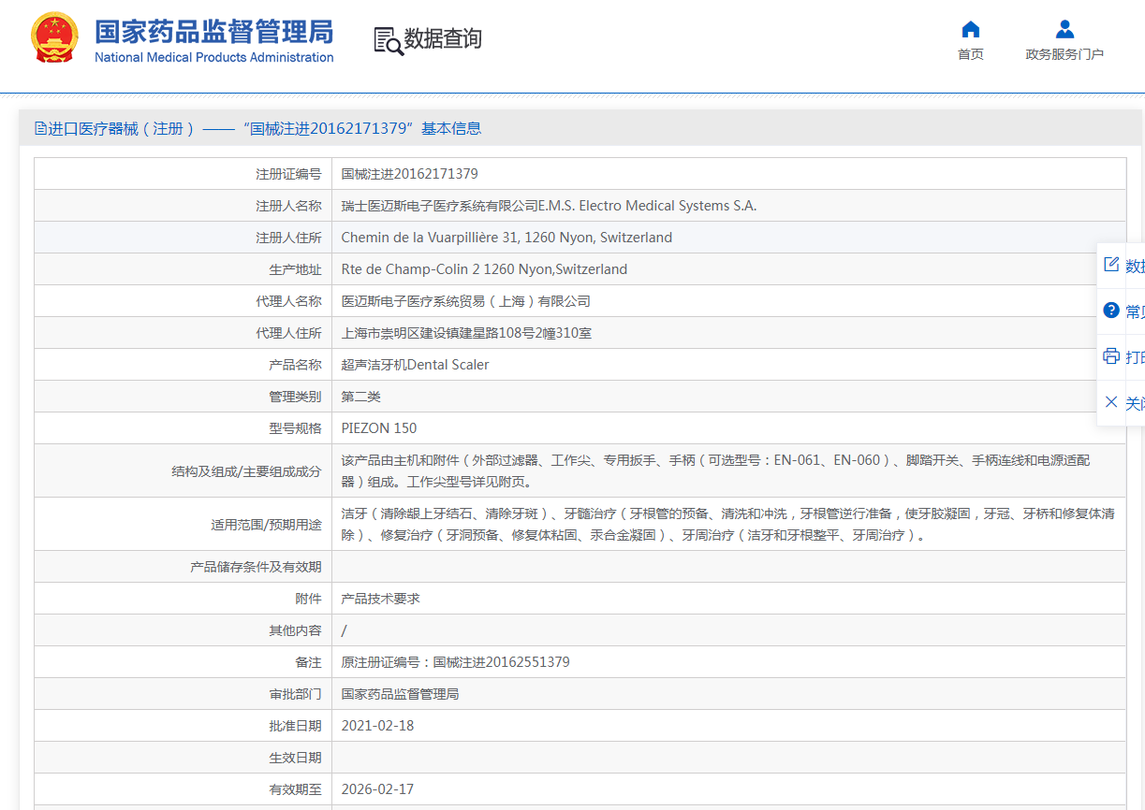Image resolution: width=1145 pixels, height=810 pixels.
Task: Click the 型号规格 row label
Action: (295, 428)
